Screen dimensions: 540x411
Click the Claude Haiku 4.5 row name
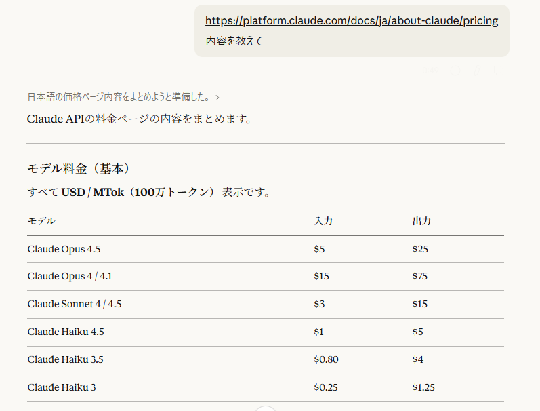(66, 332)
